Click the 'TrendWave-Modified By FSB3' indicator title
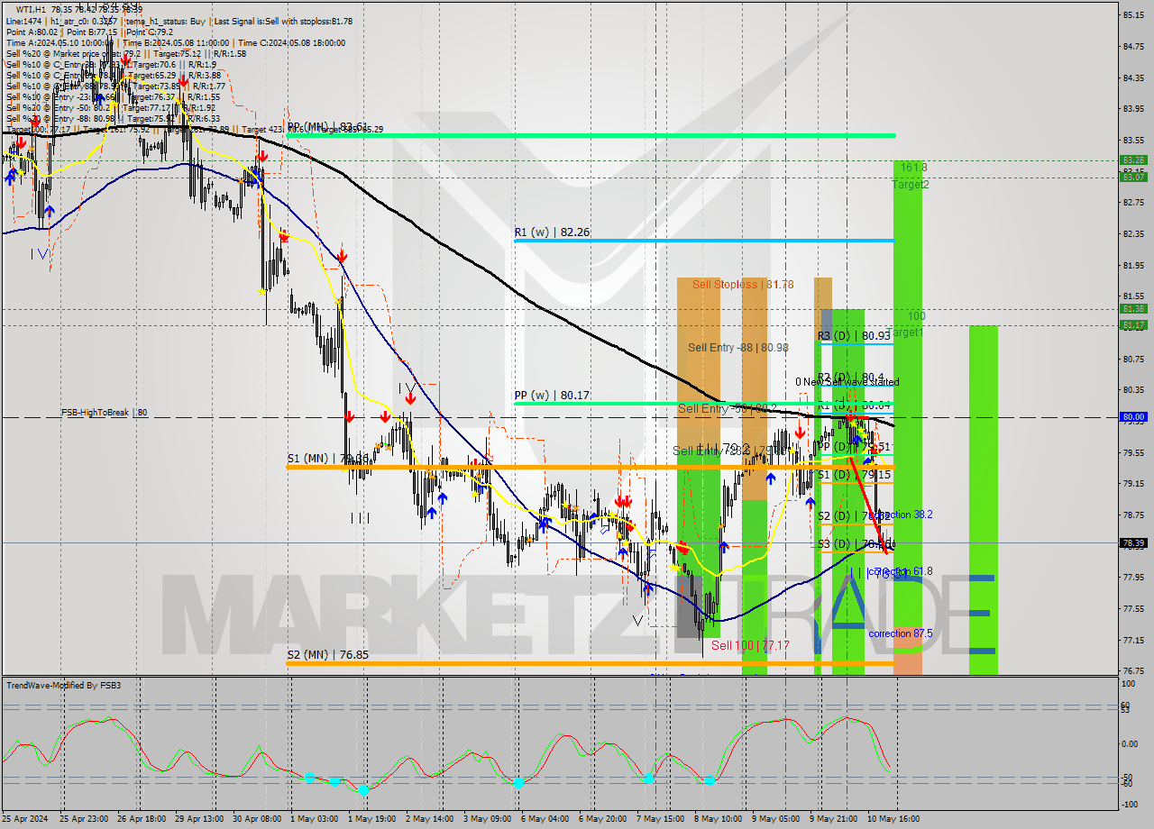The image size is (1154, 829). (63, 686)
